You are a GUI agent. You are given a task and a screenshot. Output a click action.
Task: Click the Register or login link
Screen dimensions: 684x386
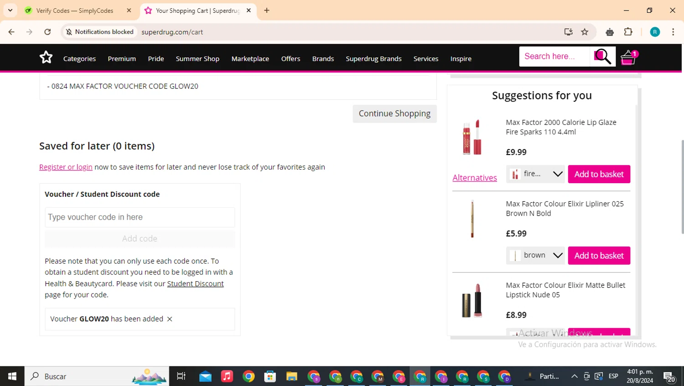pos(66,167)
